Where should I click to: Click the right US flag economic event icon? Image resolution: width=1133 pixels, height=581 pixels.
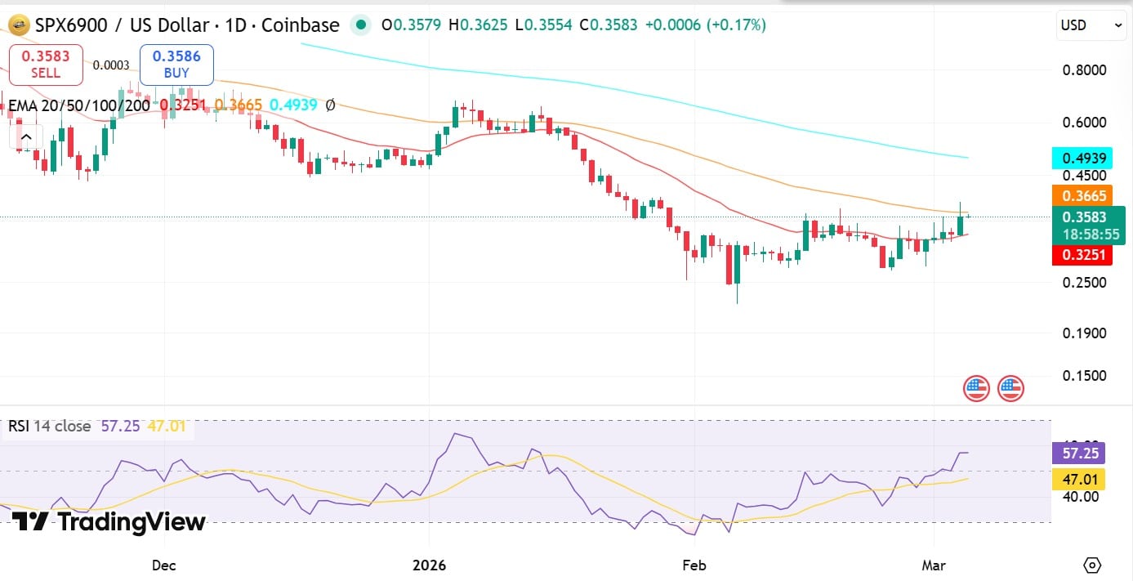click(1010, 388)
